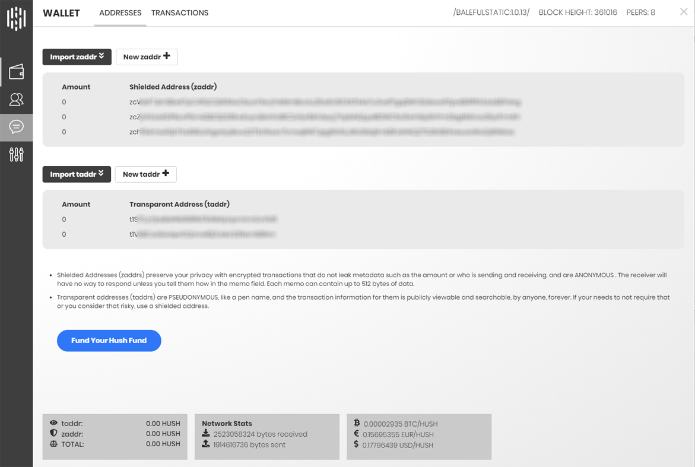This screenshot has width=695, height=467.
Task: Select the transparent address starting with t1V
Action: coord(202,234)
